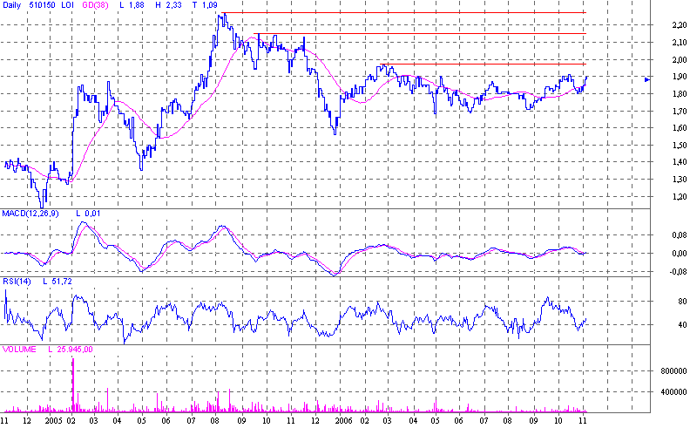Click the last price 'L 1,88'
690x428 pixels.
click(132, 5)
